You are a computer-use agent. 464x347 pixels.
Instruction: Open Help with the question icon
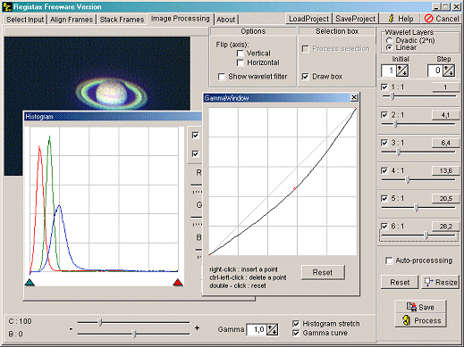click(x=401, y=19)
